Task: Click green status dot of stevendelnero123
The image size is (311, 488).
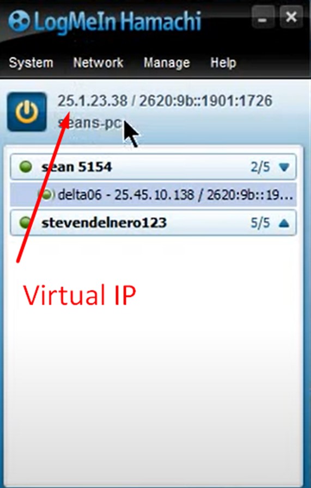Action: click(26, 223)
